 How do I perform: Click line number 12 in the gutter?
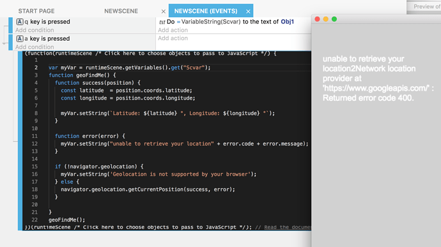(x=35, y=144)
